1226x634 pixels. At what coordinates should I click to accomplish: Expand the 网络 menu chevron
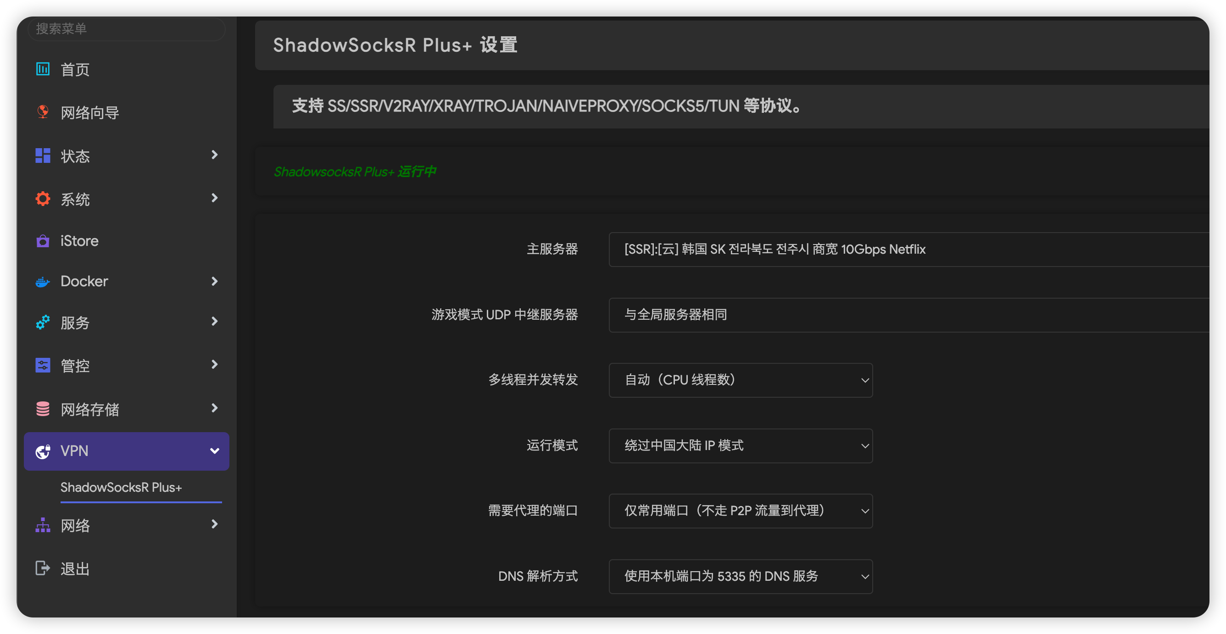pyautogui.click(x=214, y=524)
